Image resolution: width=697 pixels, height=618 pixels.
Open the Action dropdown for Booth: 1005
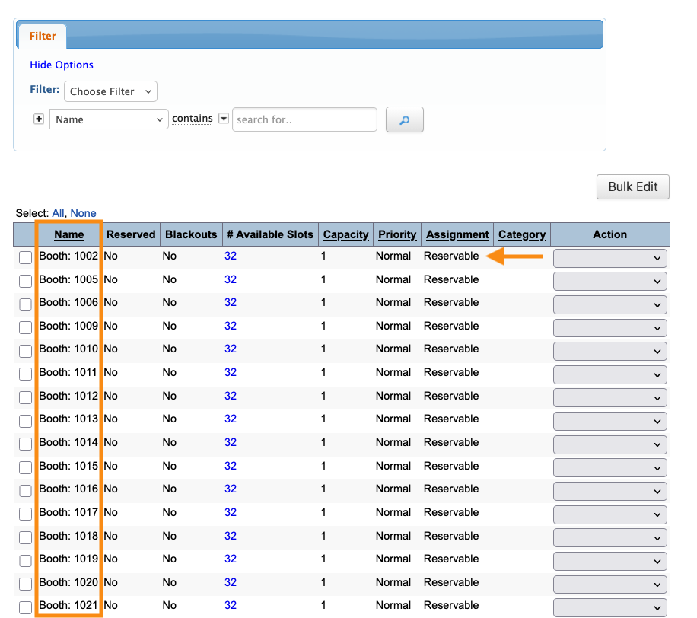(x=609, y=282)
